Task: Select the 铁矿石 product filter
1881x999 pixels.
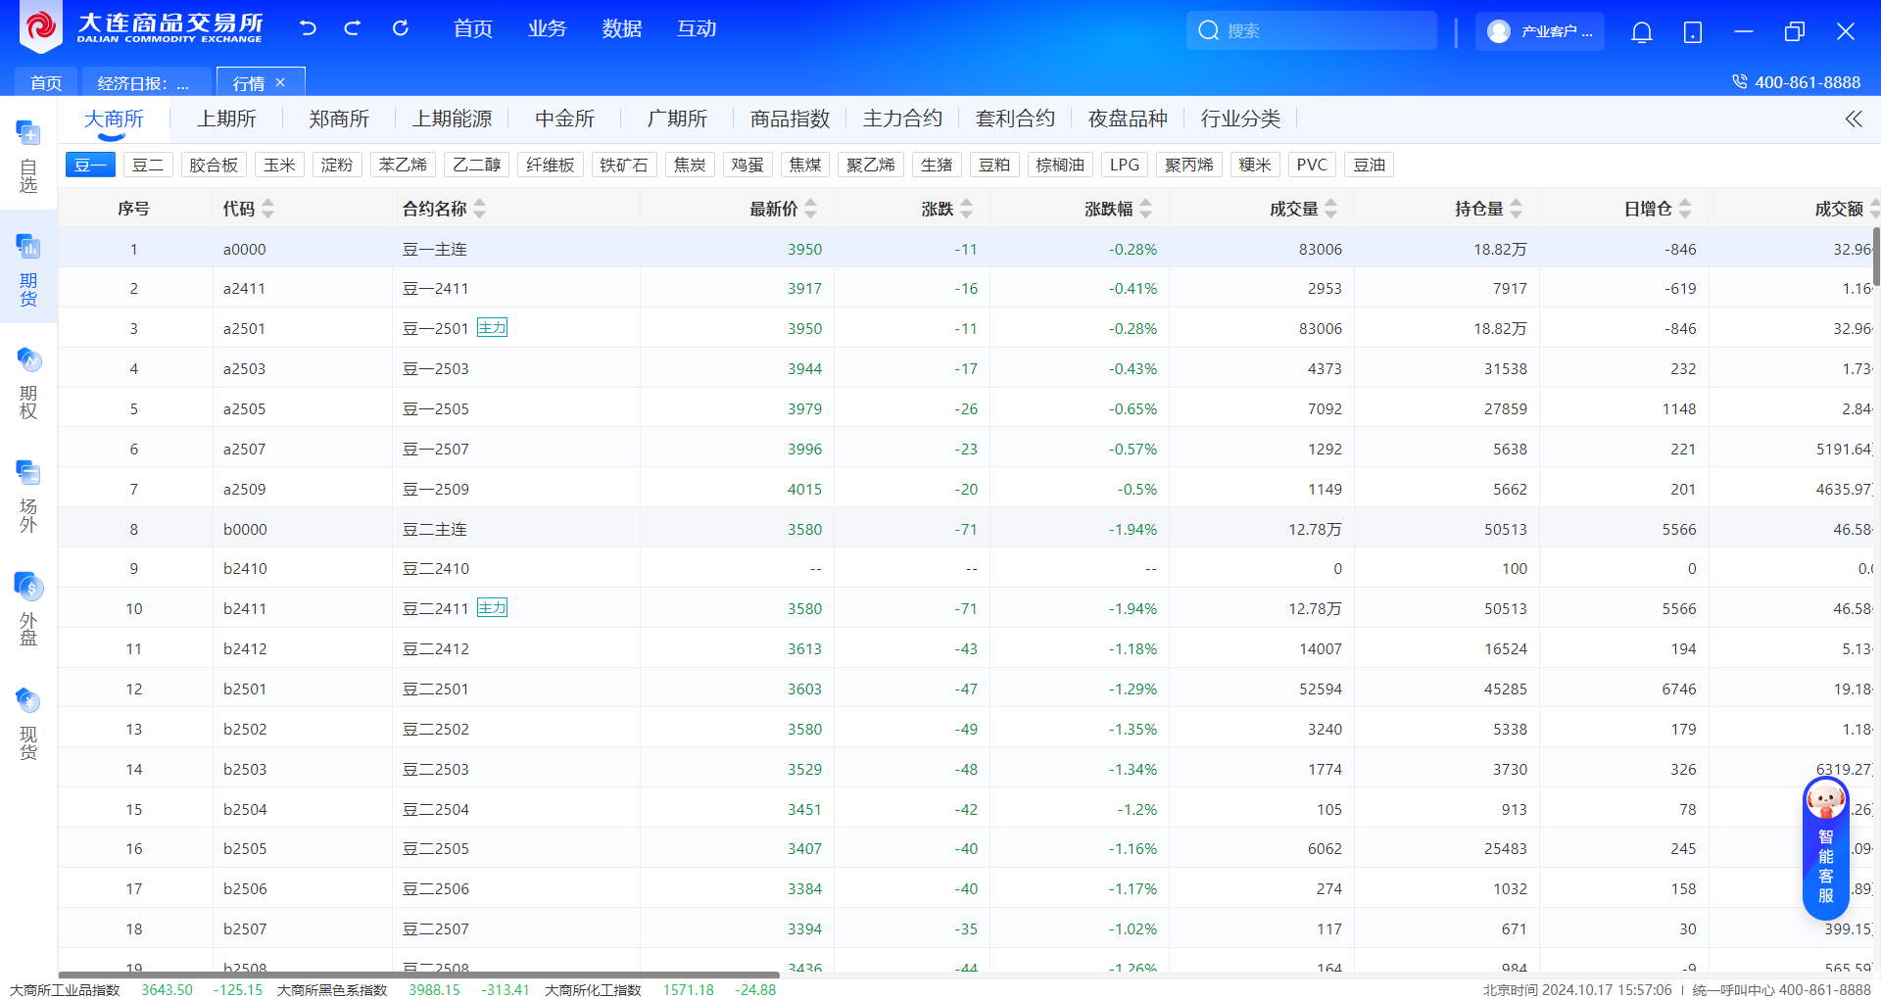Action: pyautogui.click(x=624, y=165)
